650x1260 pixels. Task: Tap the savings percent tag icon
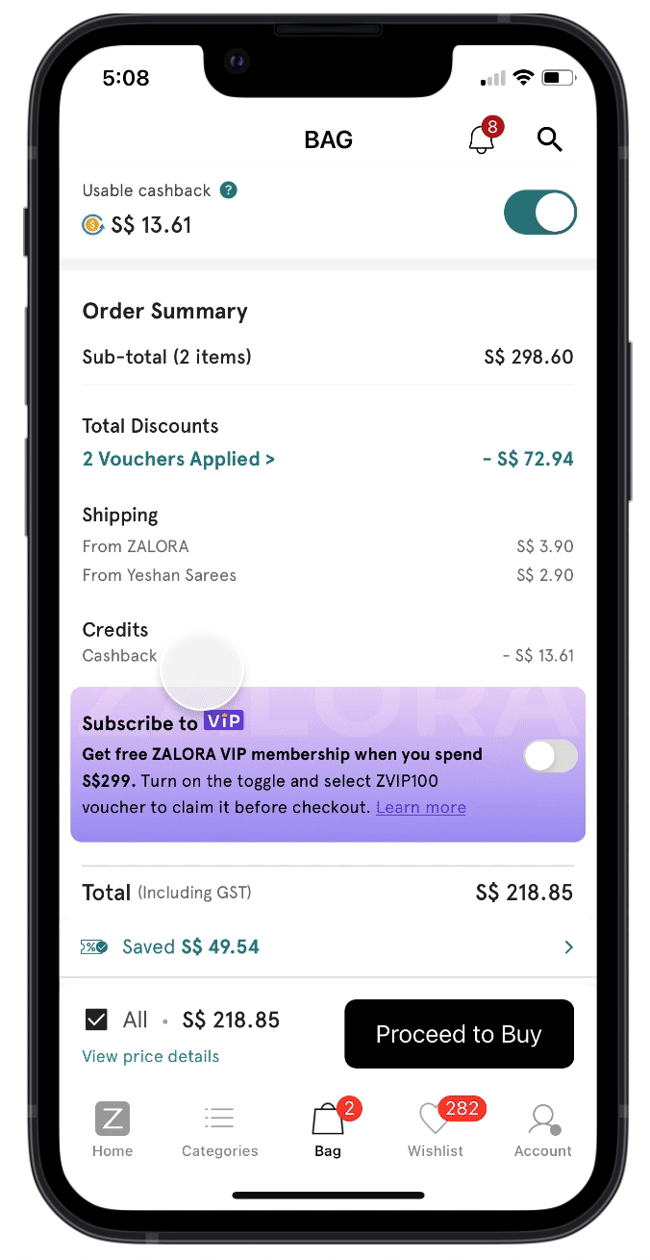[94, 947]
